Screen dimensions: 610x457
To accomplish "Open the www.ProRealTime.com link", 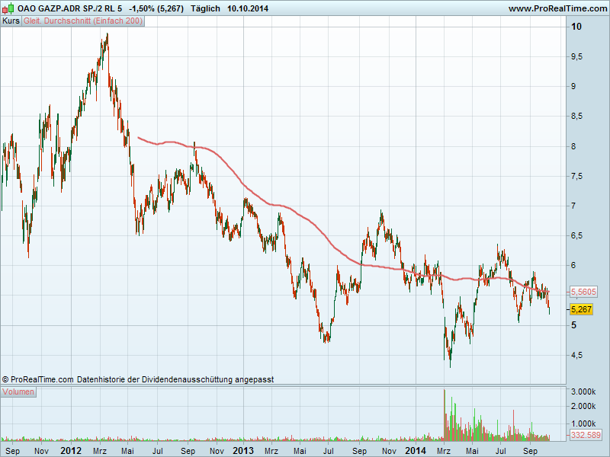I will point(558,8).
